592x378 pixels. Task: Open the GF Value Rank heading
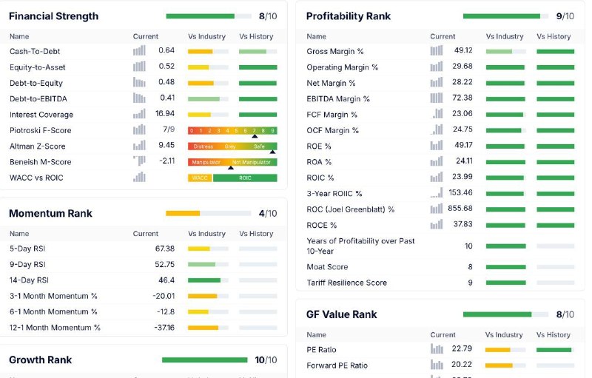pyautogui.click(x=342, y=314)
